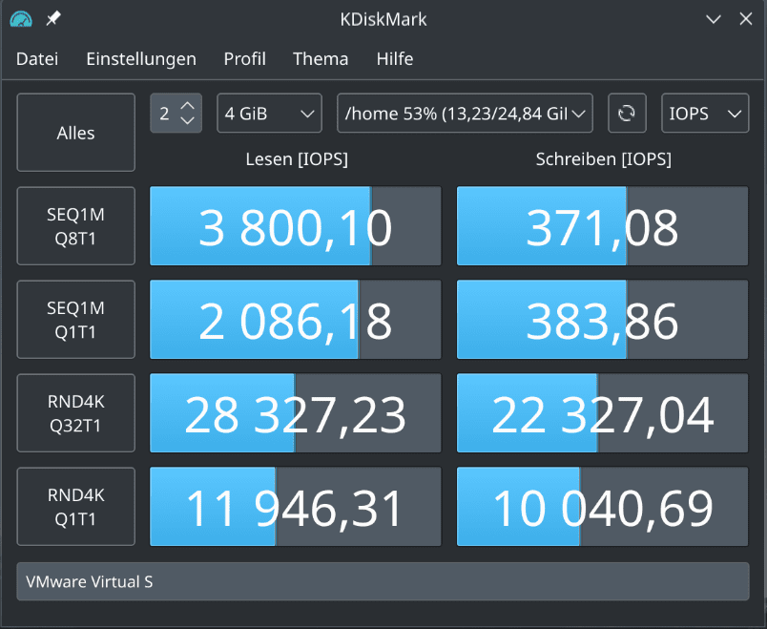Click the SEQ1M Q8T1 read result 3 800,10
Screen dimensions: 767x629
[296, 226]
